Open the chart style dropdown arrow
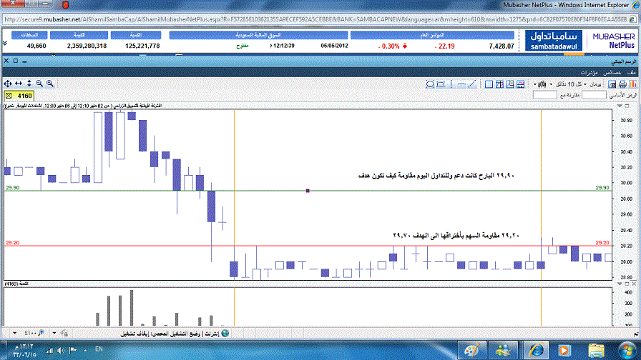 click(x=535, y=84)
